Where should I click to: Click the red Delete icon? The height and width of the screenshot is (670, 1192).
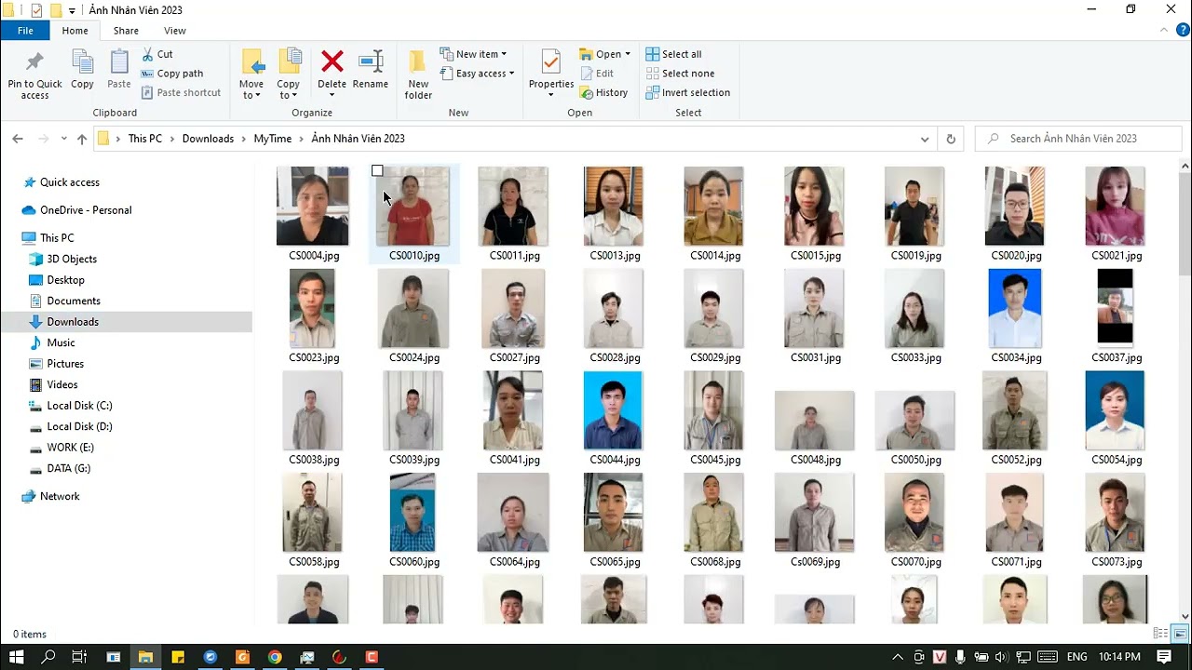[332, 61]
